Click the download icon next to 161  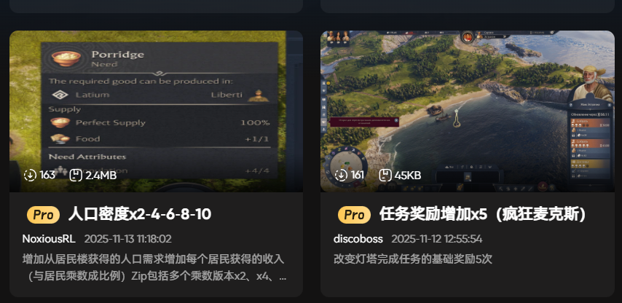[x=341, y=176]
